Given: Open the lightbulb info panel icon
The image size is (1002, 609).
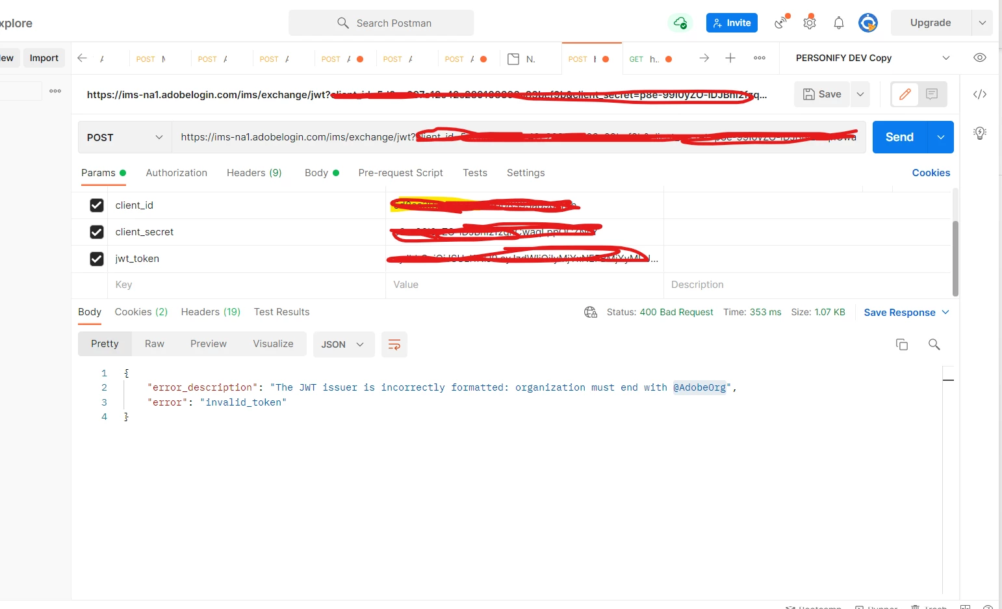Looking at the screenshot, I should (x=980, y=133).
